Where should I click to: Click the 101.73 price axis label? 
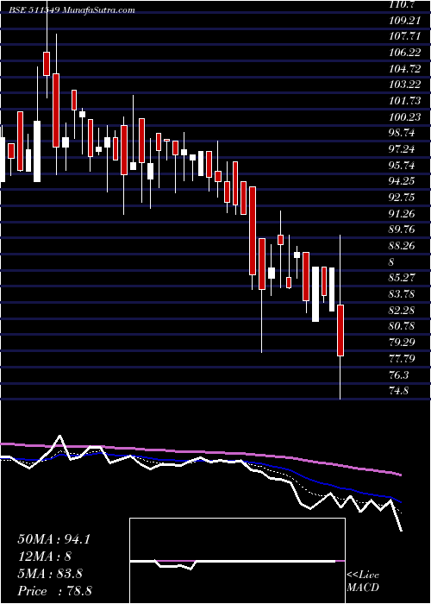(x=403, y=101)
